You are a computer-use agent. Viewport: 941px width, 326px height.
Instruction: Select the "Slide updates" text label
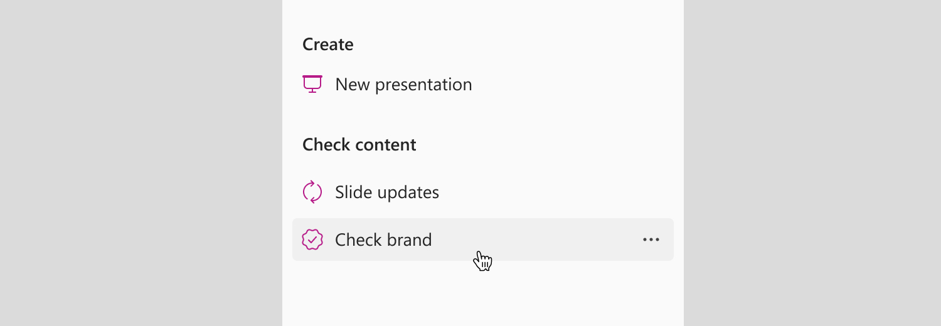pyautogui.click(x=387, y=192)
